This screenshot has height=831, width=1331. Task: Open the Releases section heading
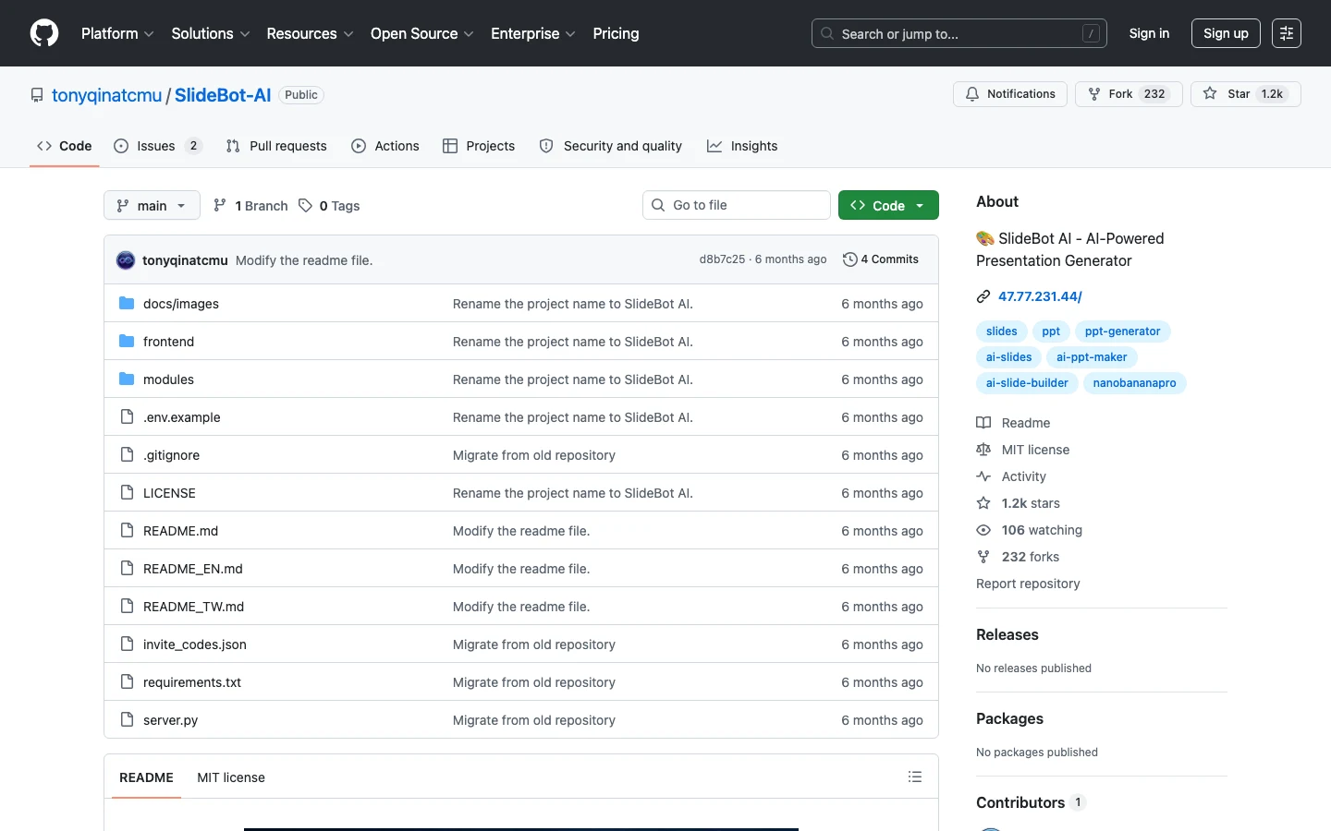pyautogui.click(x=1007, y=634)
